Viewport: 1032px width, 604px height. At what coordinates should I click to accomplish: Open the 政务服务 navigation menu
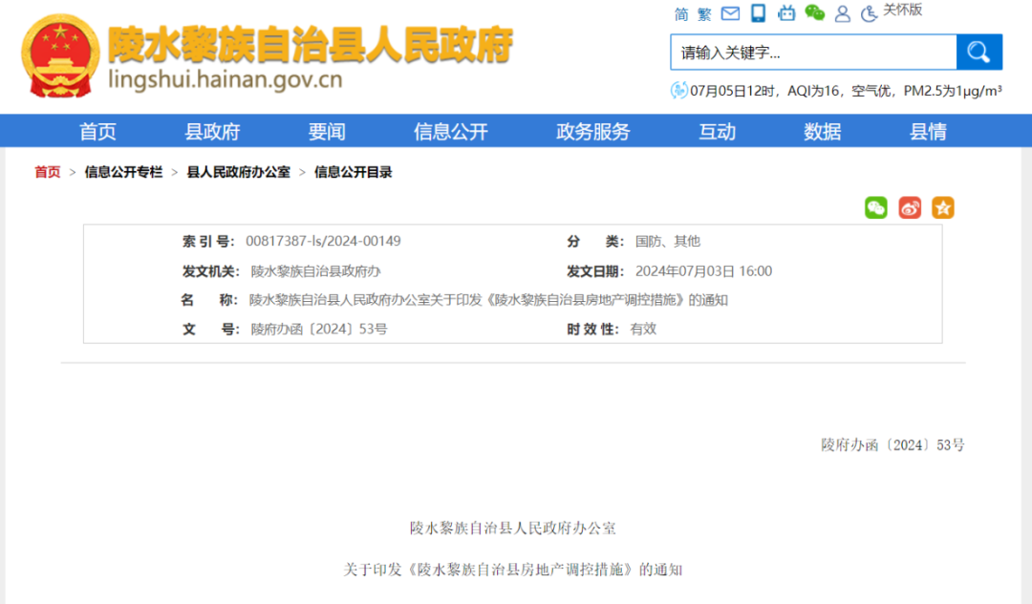591,131
